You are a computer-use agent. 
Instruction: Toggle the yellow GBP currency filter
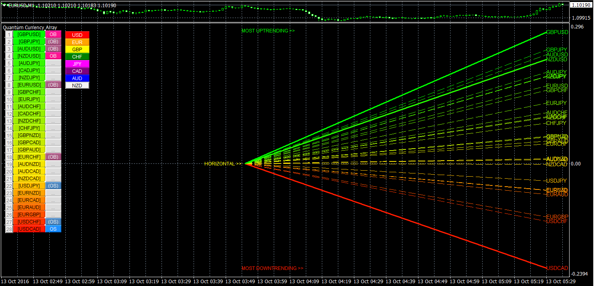[77, 50]
